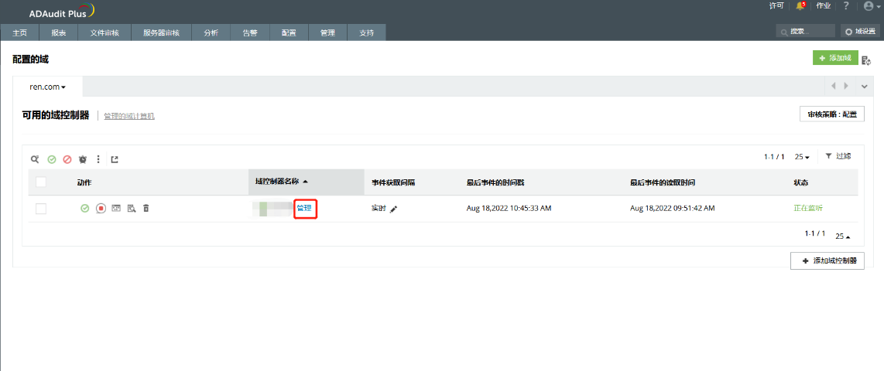Click the 管理 link beside the controller name
This screenshot has width=884, height=371.
click(x=304, y=208)
